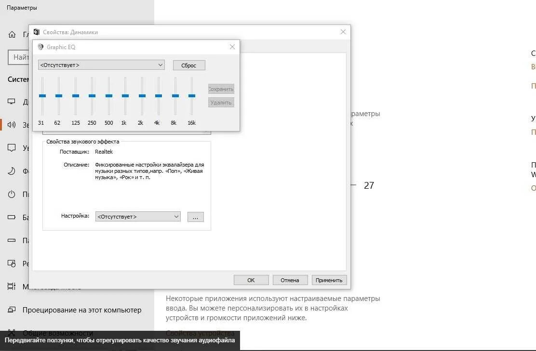Click Отмена in speaker properties
This screenshot has height=351, width=536.
pyautogui.click(x=290, y=280)
